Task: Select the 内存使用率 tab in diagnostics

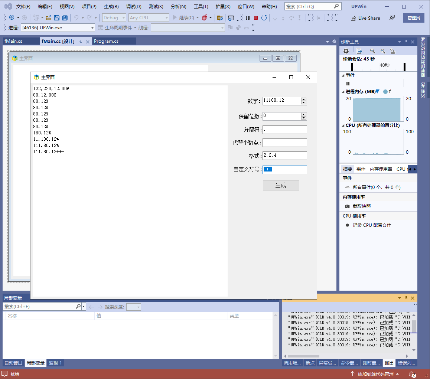Action: (381, 169)
